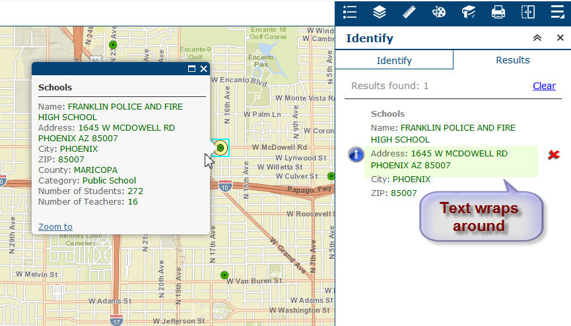Click green school point near W Culver St

tap(331, 176)
